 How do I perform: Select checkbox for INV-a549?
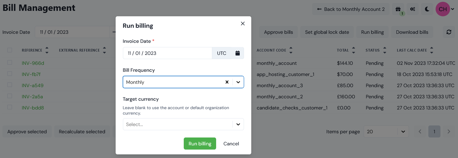click(x=10, y=85)
